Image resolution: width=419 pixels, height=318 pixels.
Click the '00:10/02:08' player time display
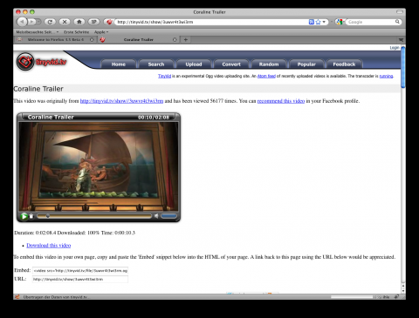[154, 118]
